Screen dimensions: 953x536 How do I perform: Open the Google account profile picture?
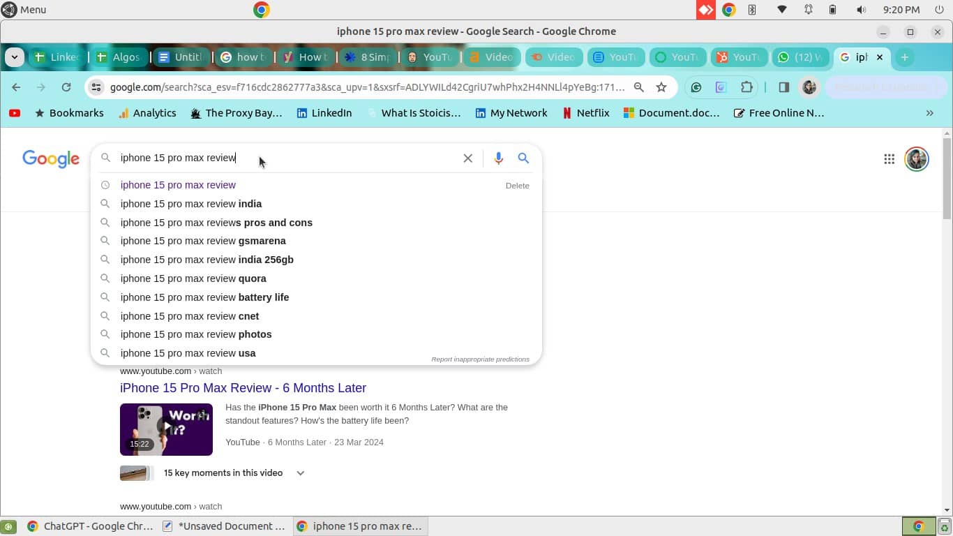(916, 159)
